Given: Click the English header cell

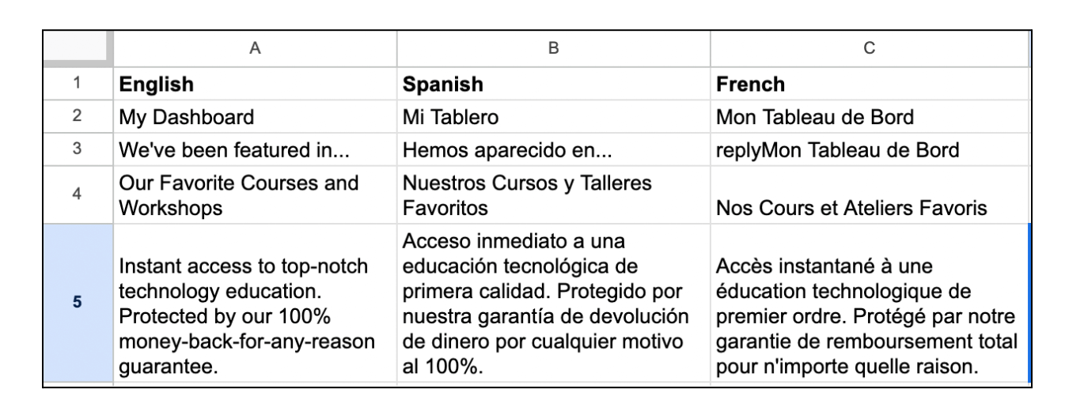Looking at the screenshot, I should (255, 83).
